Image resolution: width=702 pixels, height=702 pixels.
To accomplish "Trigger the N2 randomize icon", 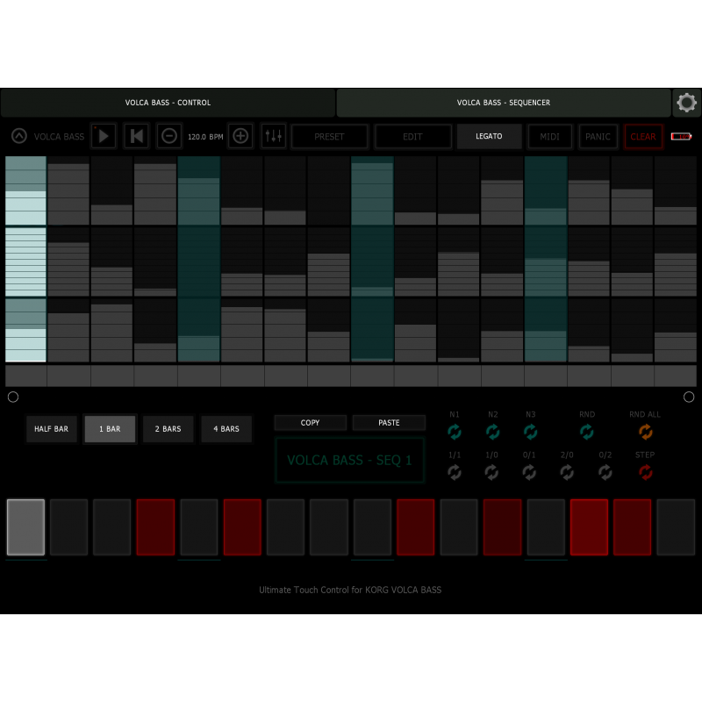I will (x=492, y=432).
